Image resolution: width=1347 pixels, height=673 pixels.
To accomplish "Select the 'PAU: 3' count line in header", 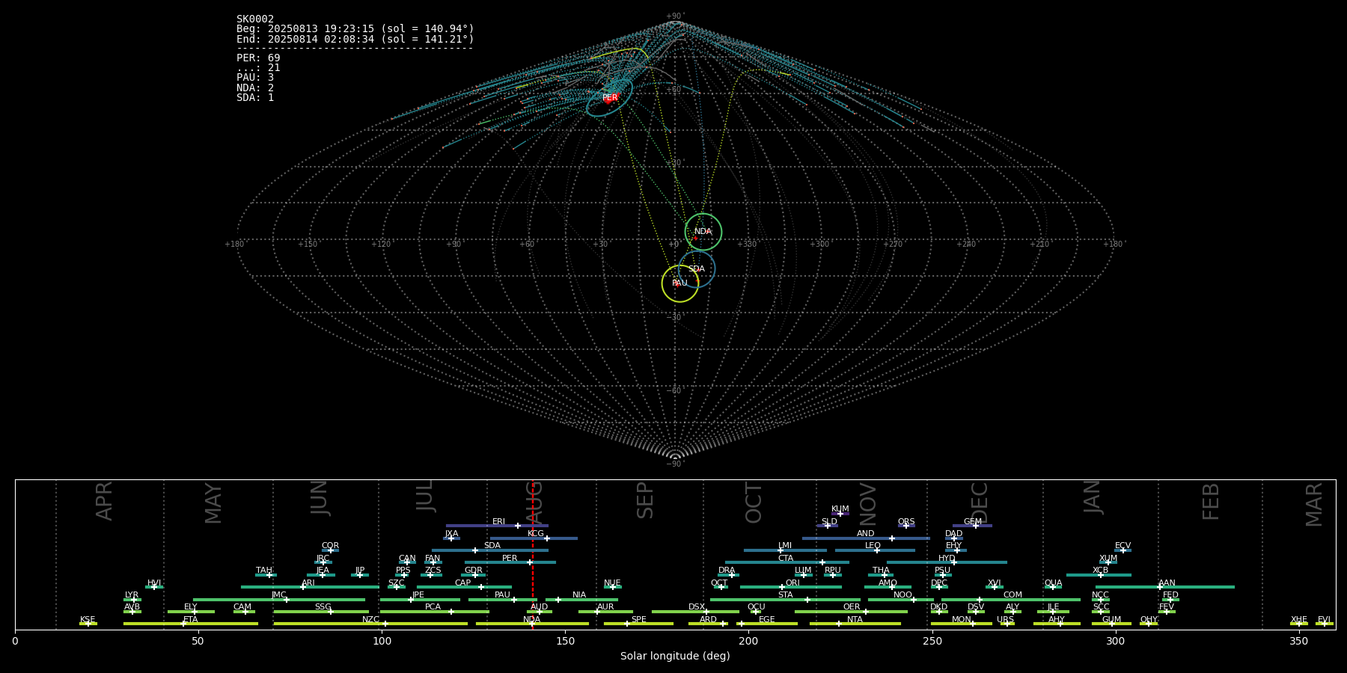I will [255, 77].
